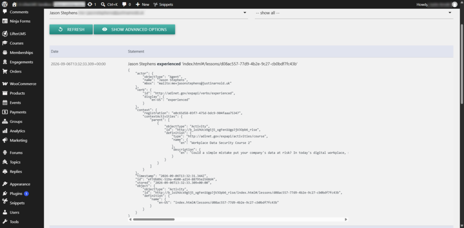Click the Comments sidebar icon

(5, 12)
